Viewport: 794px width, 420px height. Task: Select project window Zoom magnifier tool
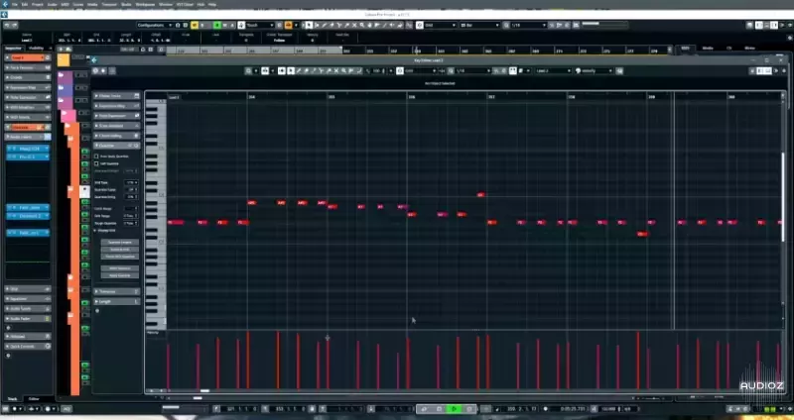click(362, 25)
